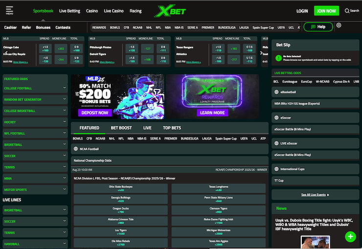Click LOGIN link

coord(302,11)
